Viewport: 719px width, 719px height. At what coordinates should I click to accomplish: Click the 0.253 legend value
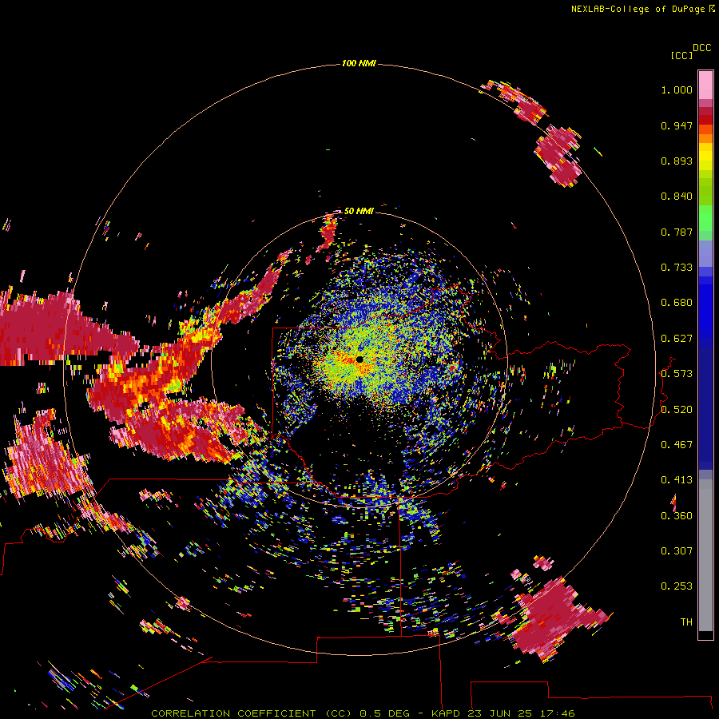[x=677, y=586]
